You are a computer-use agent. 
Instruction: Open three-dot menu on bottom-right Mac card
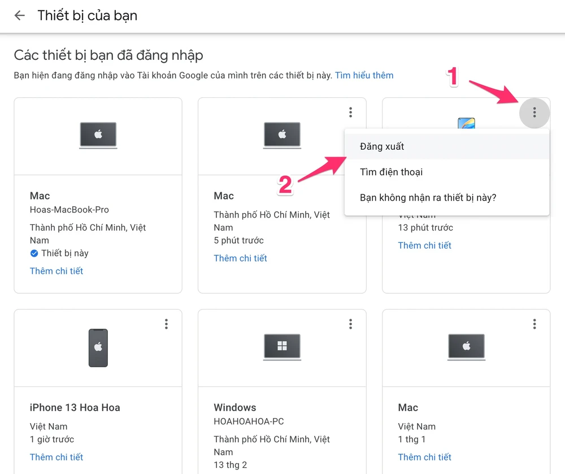coord(534,324)
